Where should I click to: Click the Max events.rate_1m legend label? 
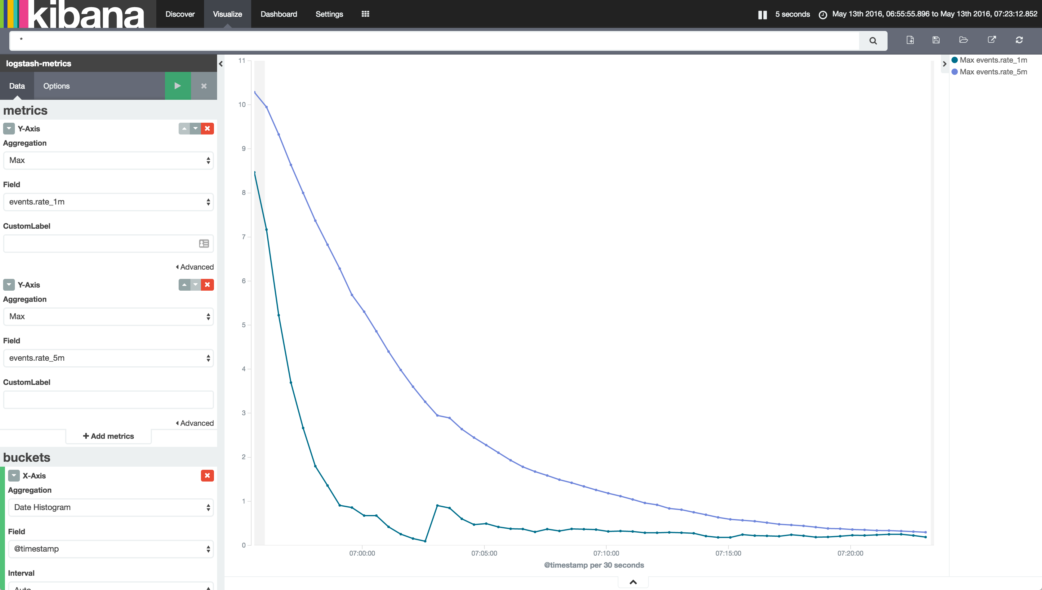993,60
